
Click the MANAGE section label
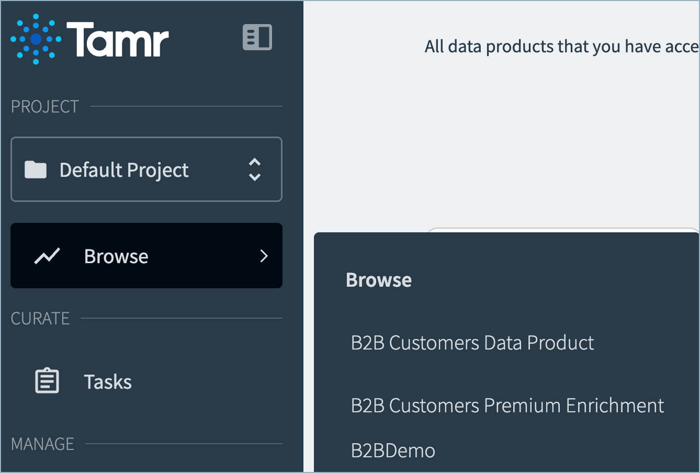43,444
